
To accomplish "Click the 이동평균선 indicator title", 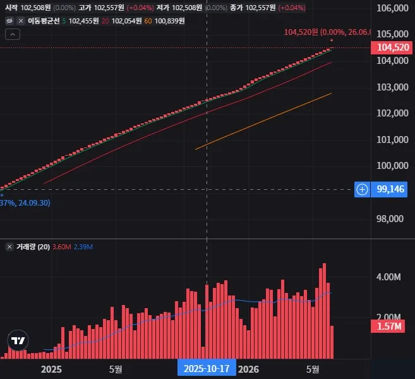I will (x=44, y=21).
